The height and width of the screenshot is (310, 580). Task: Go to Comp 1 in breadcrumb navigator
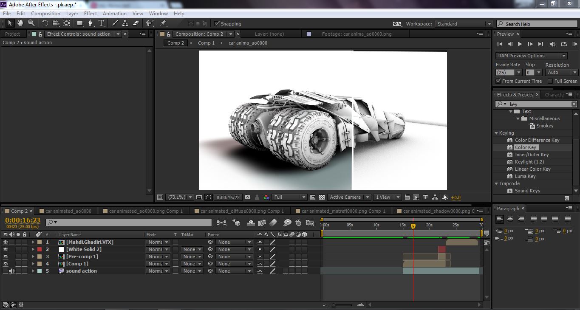point(206,43)
